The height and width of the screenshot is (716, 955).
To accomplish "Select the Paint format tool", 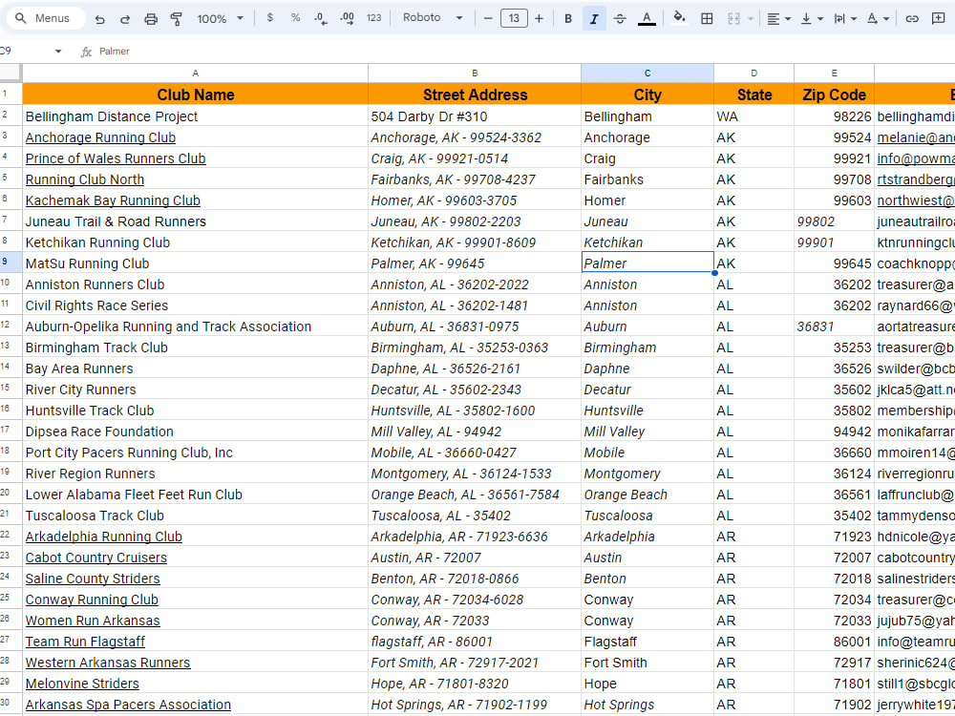I will [176, 19].
